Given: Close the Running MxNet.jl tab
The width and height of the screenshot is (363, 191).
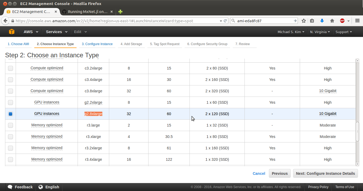Looking at the screenshot, I should [112, 12].
